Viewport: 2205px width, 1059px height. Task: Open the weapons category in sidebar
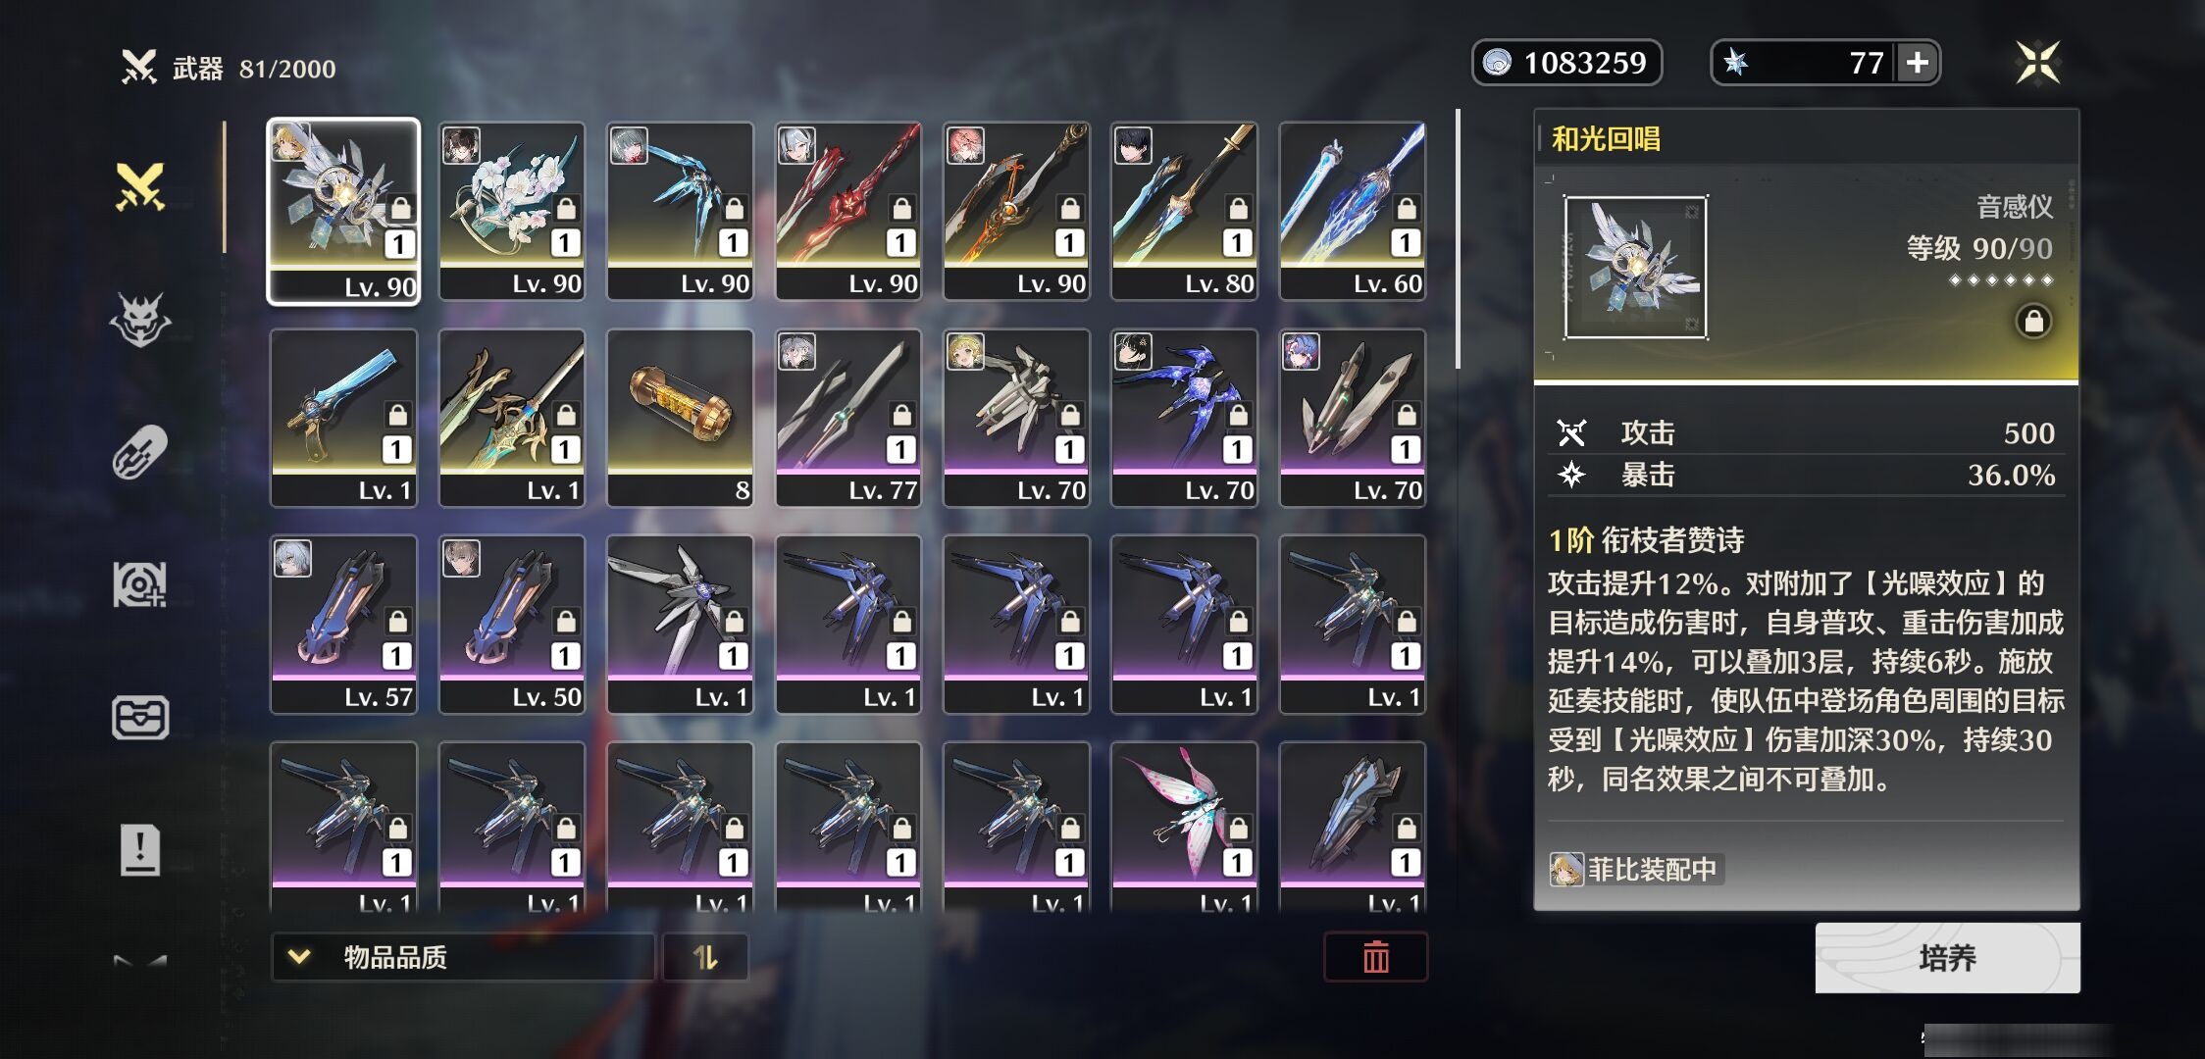click(140, 186)
